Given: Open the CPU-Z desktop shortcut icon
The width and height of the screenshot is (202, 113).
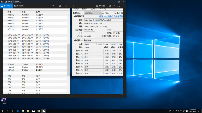Looking at the screenshot, I should pos(4,101).
